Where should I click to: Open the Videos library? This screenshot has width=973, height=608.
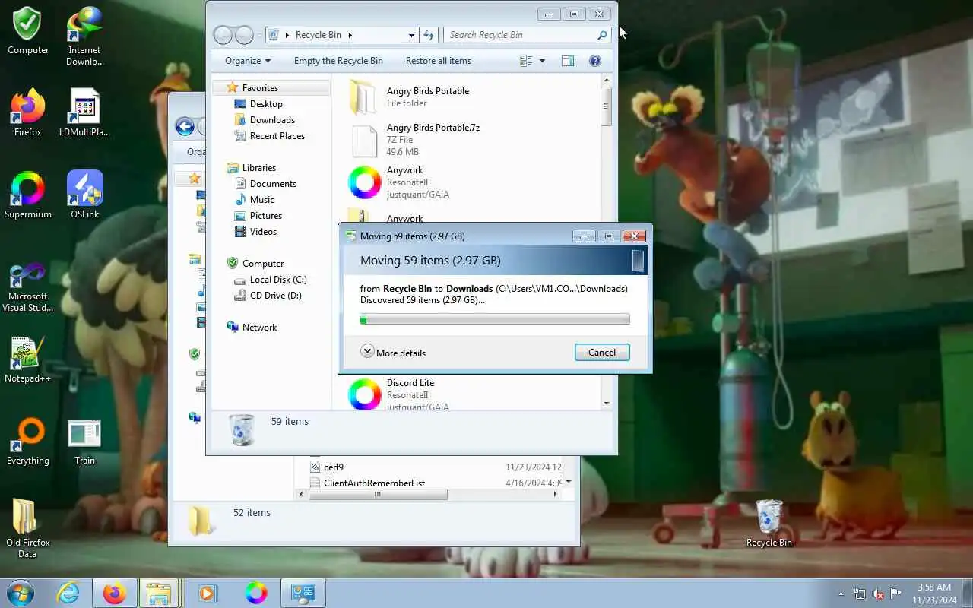click(x=263, y=232)
